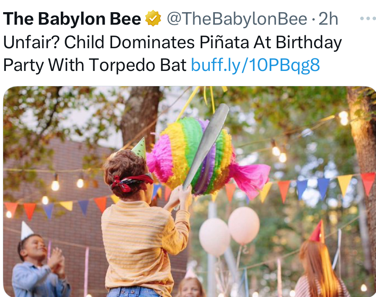
Task: Click the 'Party With Torpedo Bat' text
Action: click(x=95, y=65)
